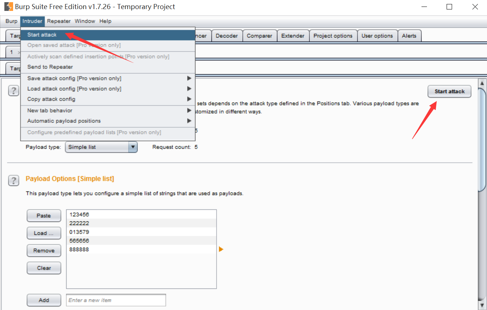This screenshot has width=487, height=310.
Task: Click the orange arrow beside payload list
Action: (221, 249)
